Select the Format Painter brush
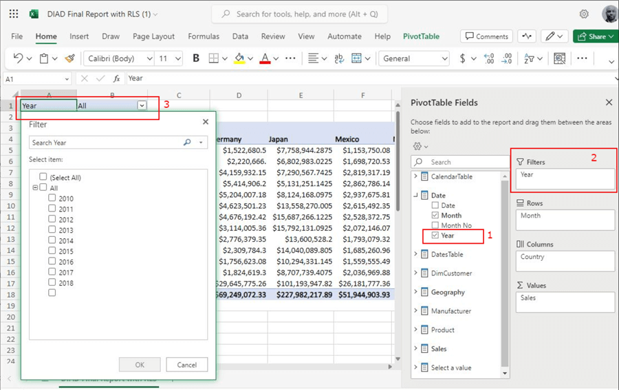The image size is (619, 390). [x=69, y=58]
